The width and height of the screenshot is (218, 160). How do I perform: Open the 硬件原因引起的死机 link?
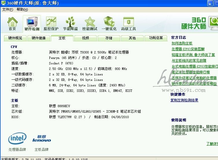point(194,84)
